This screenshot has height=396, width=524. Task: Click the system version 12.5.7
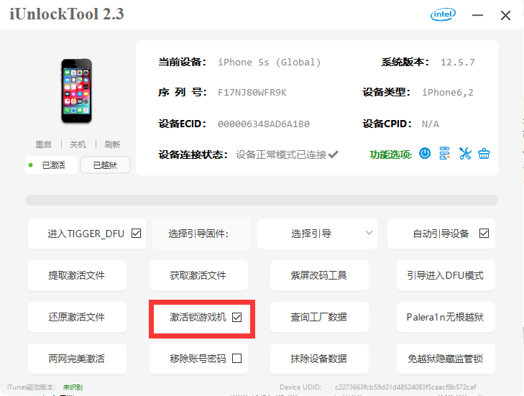[457, 63]
